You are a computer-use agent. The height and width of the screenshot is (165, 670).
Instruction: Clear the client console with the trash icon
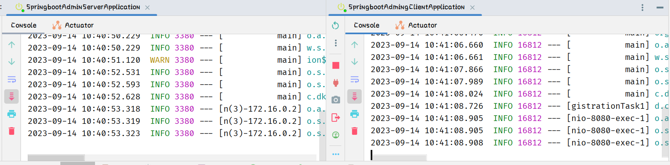point(354,131)
